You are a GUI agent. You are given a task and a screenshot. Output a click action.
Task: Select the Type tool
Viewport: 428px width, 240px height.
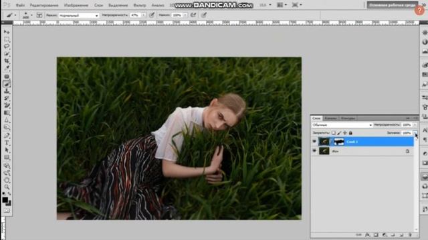tap(7, 143)
